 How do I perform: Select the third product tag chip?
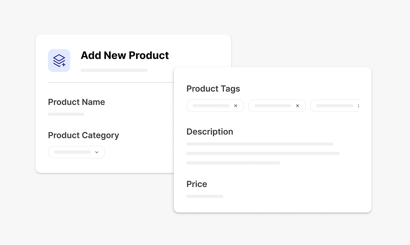coord(334,106)
